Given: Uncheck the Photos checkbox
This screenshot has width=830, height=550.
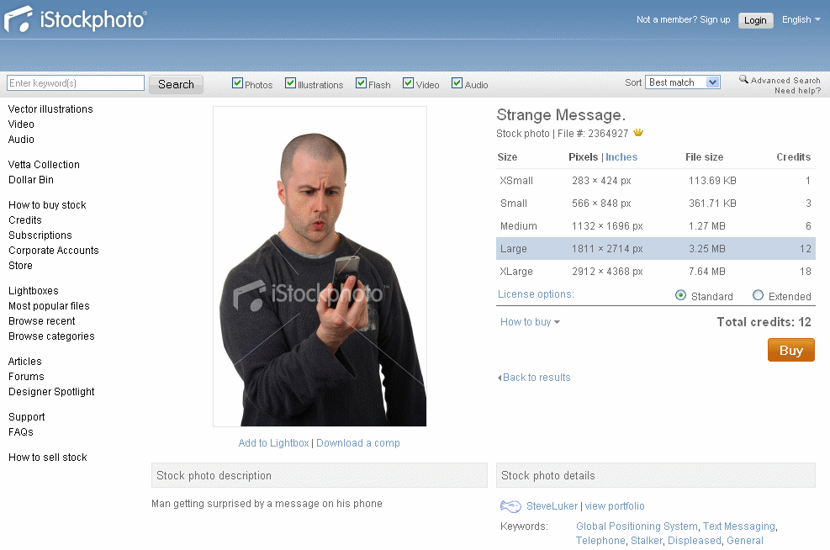Looking at the screenshot, I should pyautogui.click(x=238, y=83).
